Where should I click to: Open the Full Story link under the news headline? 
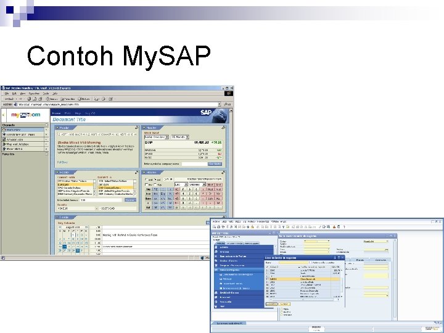pyautogui.click(x=62, y=162)
